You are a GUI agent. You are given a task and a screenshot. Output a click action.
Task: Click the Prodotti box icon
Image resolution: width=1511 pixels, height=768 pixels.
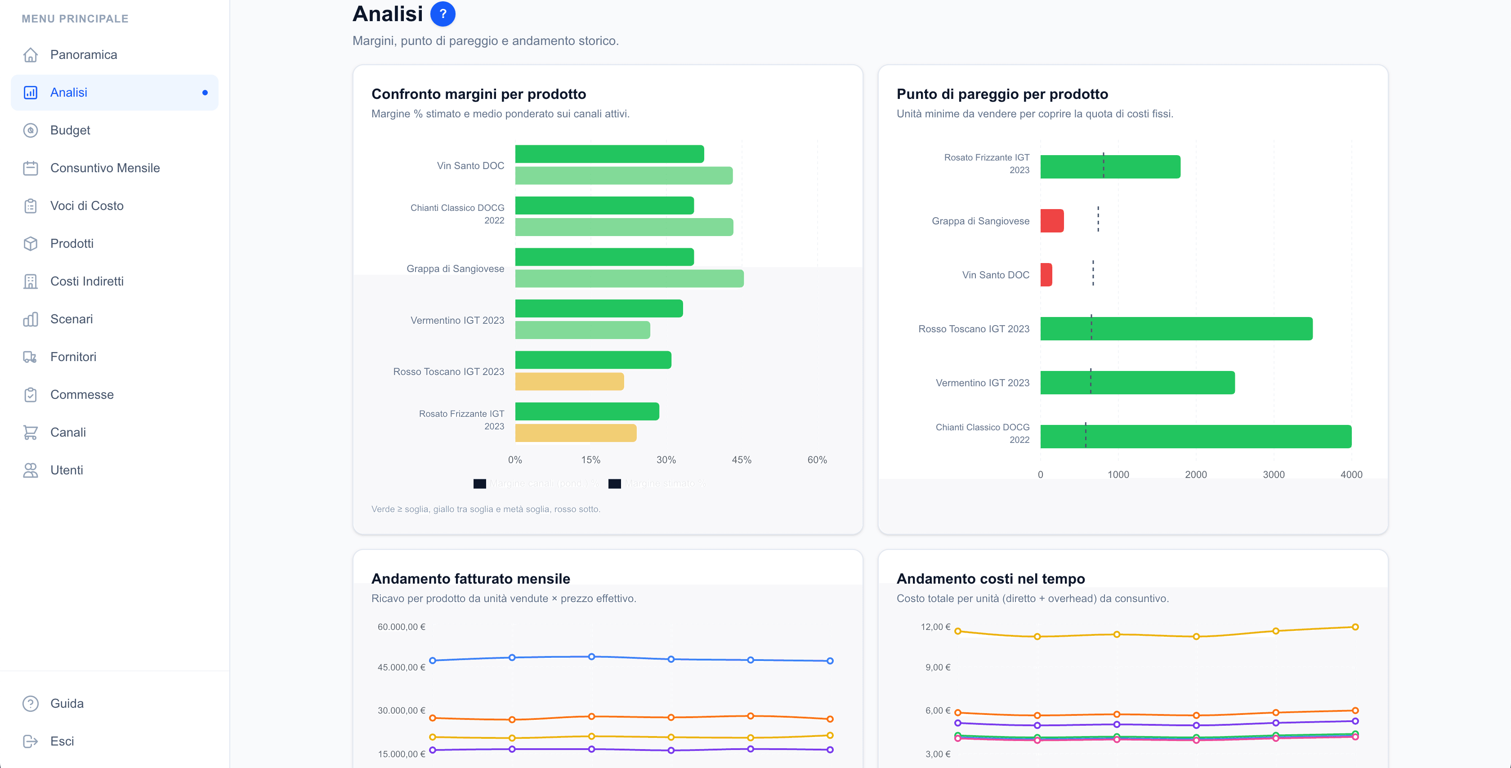[x=31, y=243]
